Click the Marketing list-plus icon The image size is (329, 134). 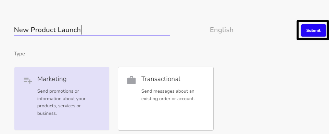(28, 80)
